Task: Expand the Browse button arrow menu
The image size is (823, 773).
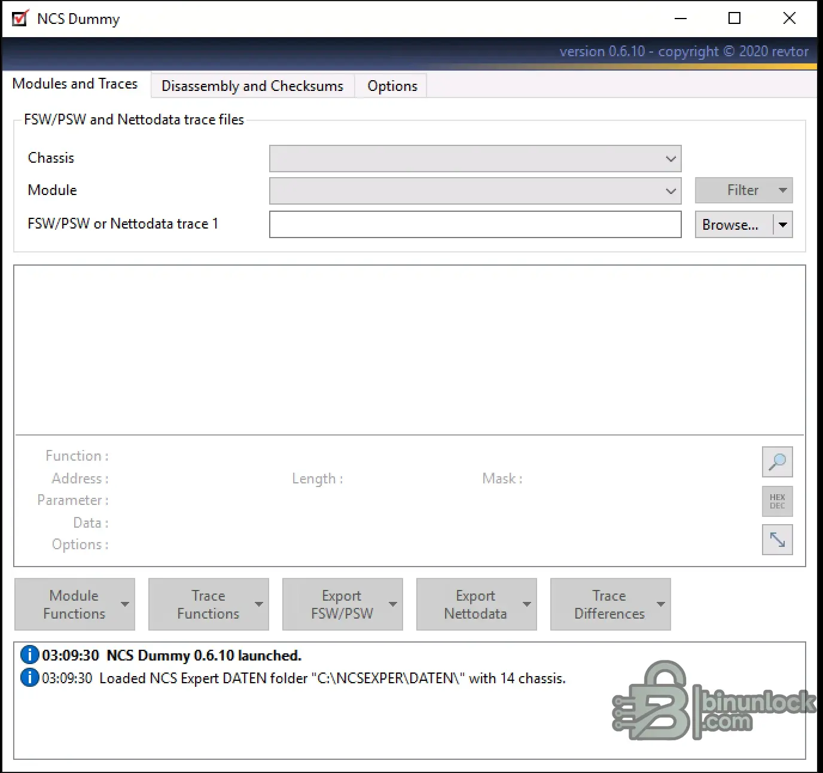Action: pos(783,225)
